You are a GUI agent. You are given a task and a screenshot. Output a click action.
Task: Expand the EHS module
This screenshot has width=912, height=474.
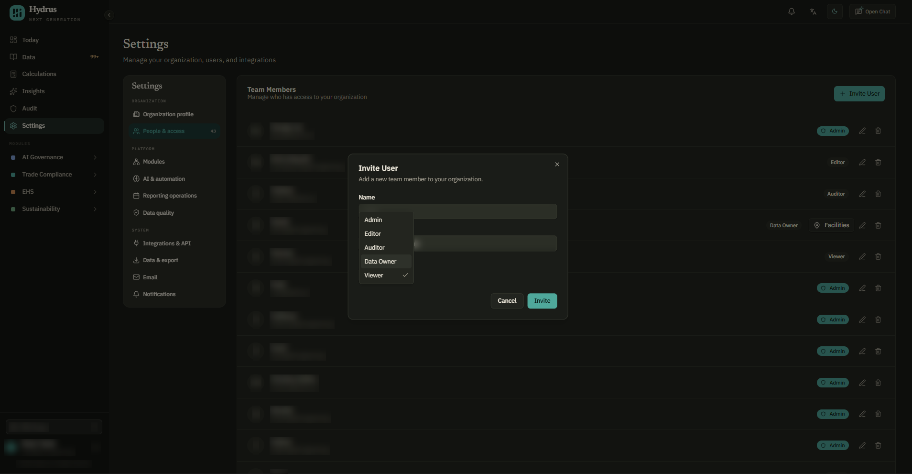point(54,192)
